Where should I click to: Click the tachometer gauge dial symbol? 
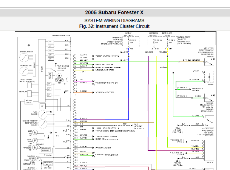click(x=24, y=71)
